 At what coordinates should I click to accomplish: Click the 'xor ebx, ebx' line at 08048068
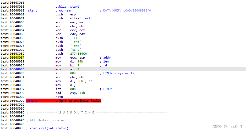click(70, 26)
